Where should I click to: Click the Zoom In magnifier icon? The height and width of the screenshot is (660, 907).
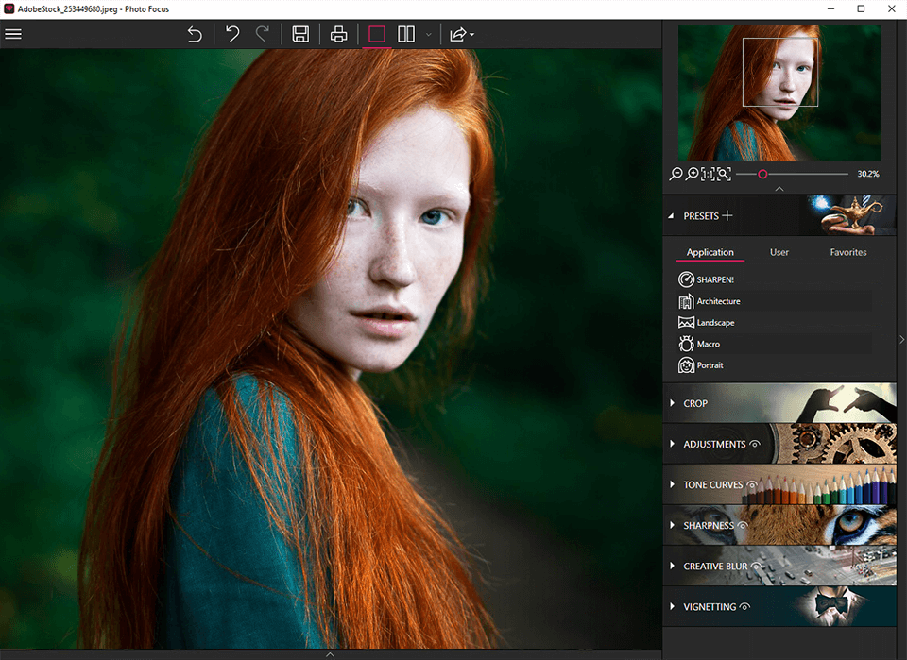[693, 174]
